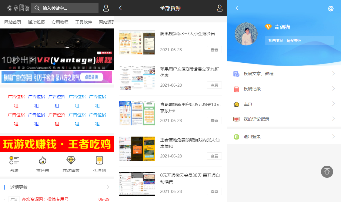Tap the 亦欢博客 diamond icon

click(71, 160)
